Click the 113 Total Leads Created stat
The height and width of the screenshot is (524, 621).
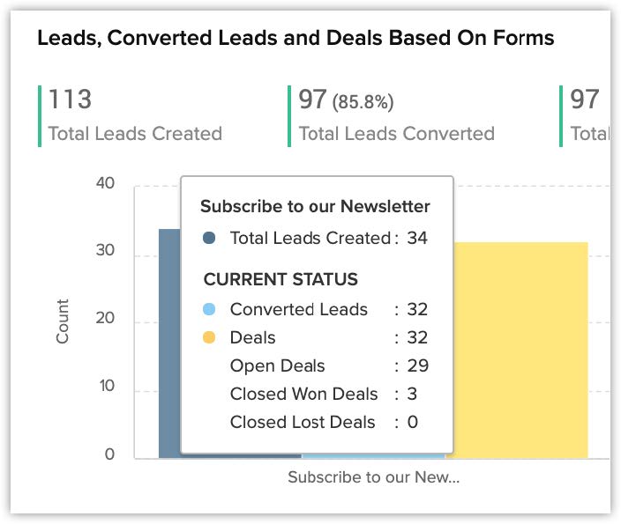71,100
